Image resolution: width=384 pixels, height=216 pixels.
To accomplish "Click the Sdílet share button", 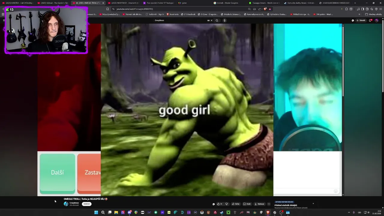I will coord(235,204).
